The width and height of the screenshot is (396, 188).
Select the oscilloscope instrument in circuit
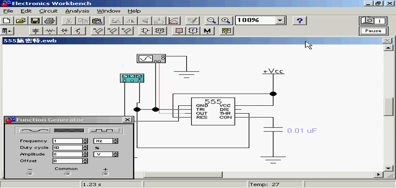151,58
